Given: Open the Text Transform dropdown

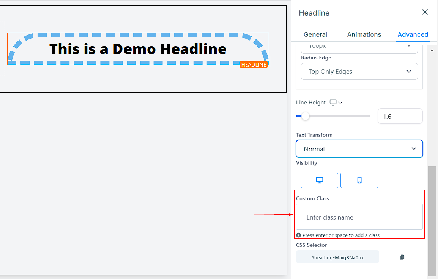Looking at the screenshot, I should [359, 149].
